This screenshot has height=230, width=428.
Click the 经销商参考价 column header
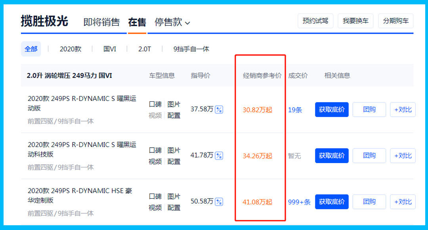tap(262, 76)
